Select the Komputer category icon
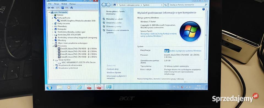Image resolution: width=264 pixels, height=108 pixels. (56, 29)
